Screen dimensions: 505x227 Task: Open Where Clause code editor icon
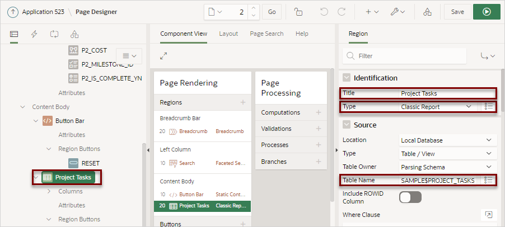pos(489,215)
